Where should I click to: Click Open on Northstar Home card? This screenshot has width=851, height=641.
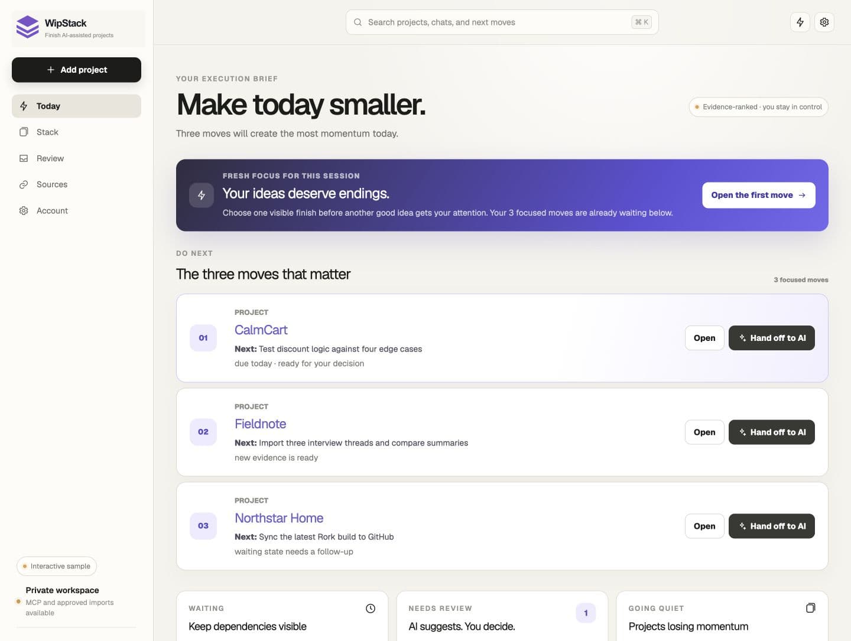click(x=704, y=526)
